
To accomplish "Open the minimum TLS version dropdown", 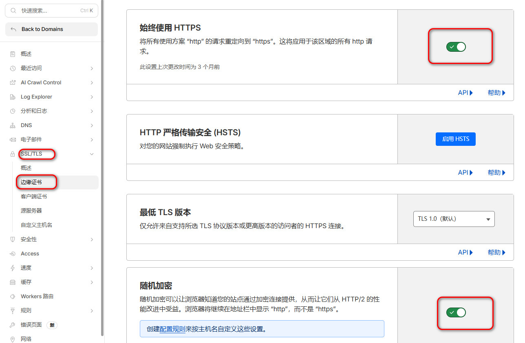I will pos(454,219).
